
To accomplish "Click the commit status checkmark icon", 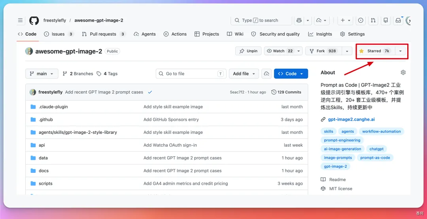I will (x=150, y=92).
